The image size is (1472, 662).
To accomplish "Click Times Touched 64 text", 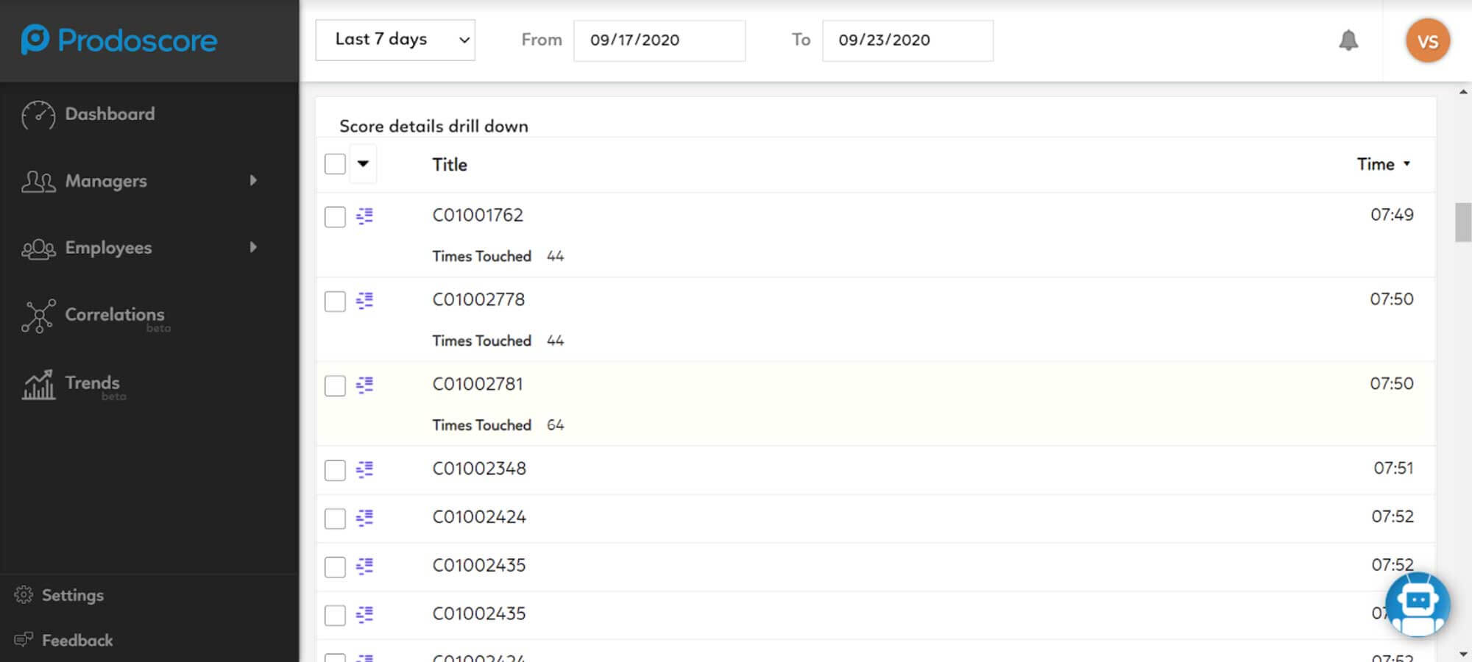I will click(498, 425).
